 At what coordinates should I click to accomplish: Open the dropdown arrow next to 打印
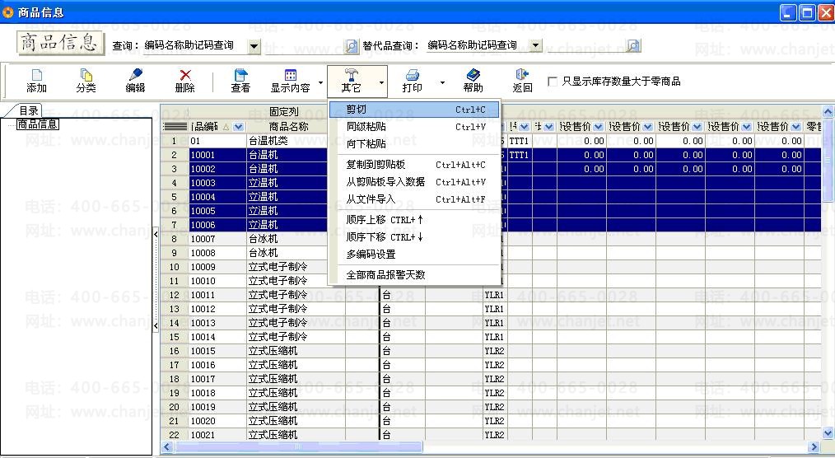point(442,82)
